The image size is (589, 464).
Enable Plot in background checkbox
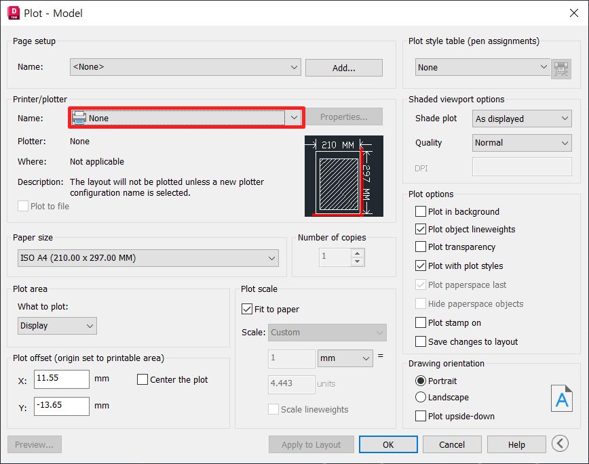click(x=420, y=211)
